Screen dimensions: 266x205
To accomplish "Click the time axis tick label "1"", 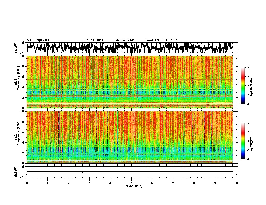I will coord(47,183).
